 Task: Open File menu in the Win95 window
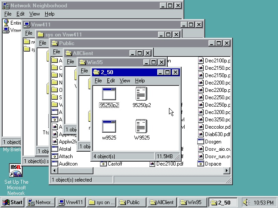pyautogui.click(x=84, y=71)
